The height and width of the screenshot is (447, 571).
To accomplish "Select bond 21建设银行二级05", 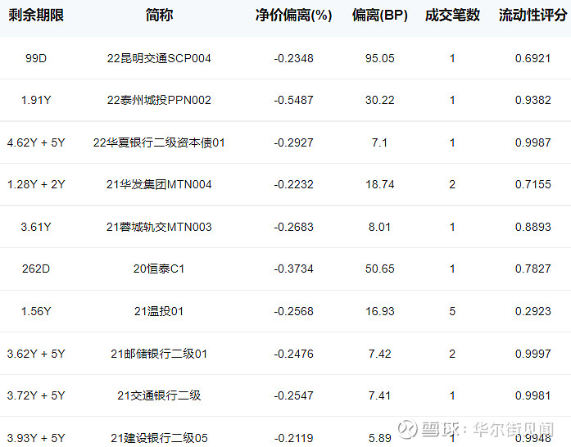I will 159,438.
